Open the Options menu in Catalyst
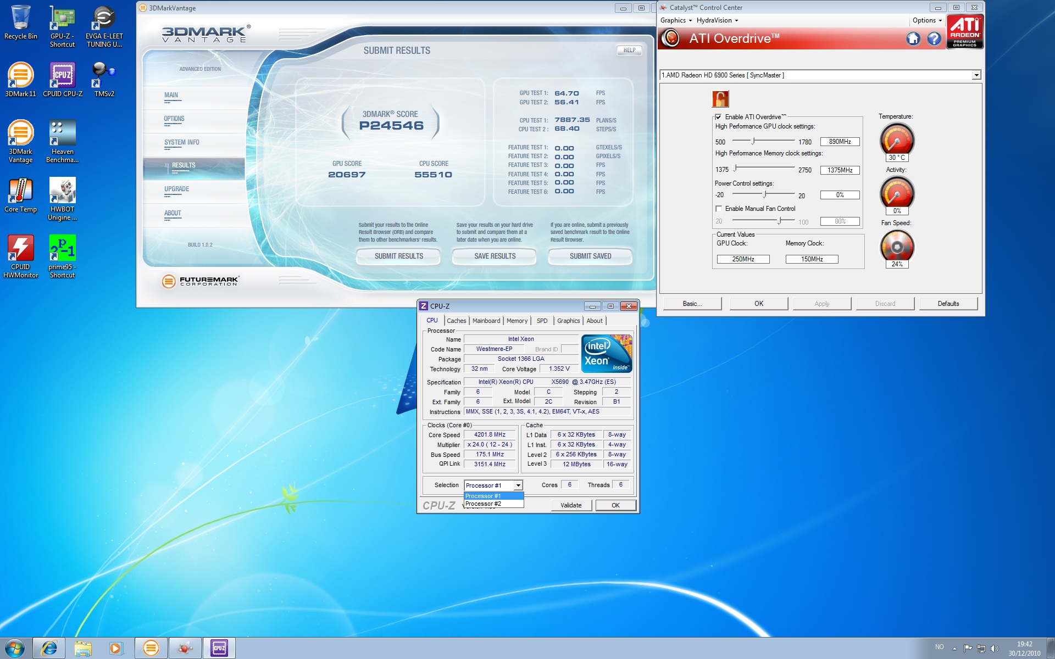The height and width of the screenshot is (659, 1055). [x=928, y=20]
